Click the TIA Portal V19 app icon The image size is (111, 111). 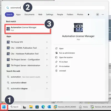[x=8, y=42]
